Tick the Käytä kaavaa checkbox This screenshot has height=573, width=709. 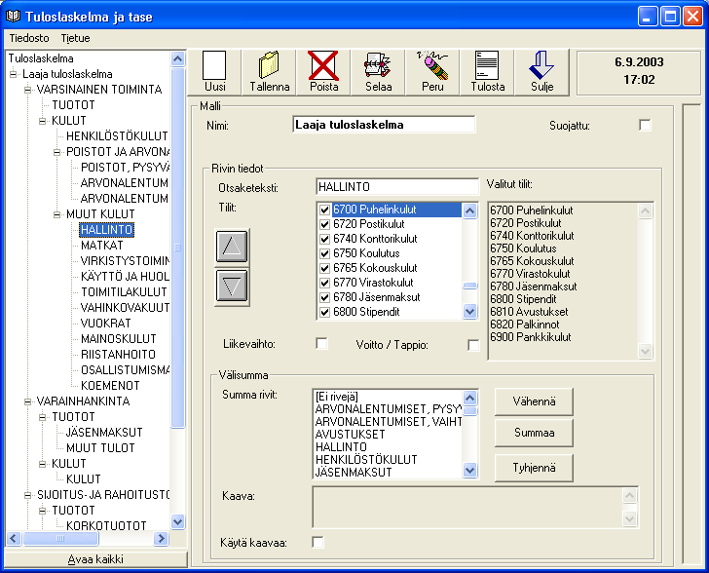(317, 542)
